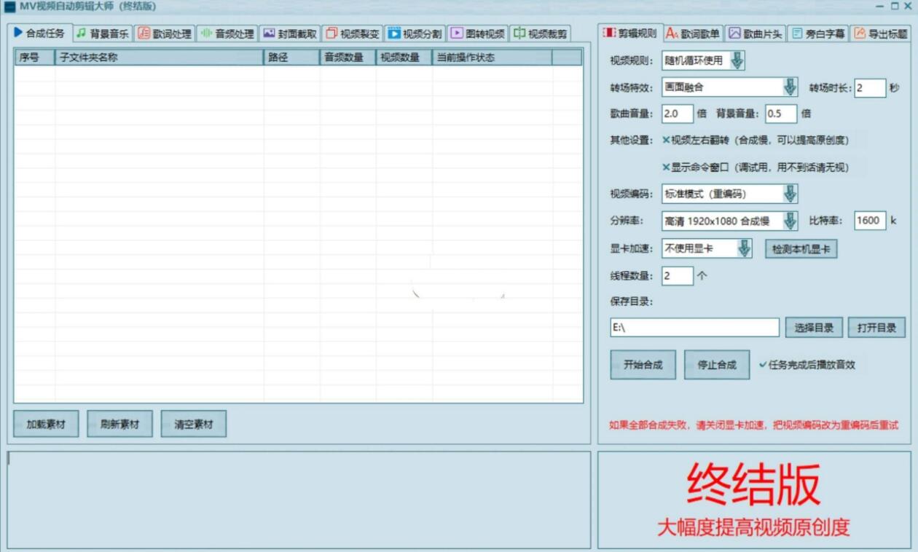Select the 视频分割 video icon

coord(392,32)
